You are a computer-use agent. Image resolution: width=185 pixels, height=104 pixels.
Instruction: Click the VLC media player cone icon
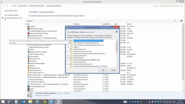[28, 73]
